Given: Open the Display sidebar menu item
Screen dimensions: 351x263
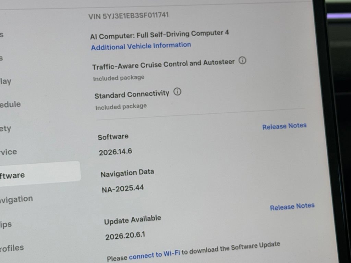Looking at the screenshot, I should [5, 81].
